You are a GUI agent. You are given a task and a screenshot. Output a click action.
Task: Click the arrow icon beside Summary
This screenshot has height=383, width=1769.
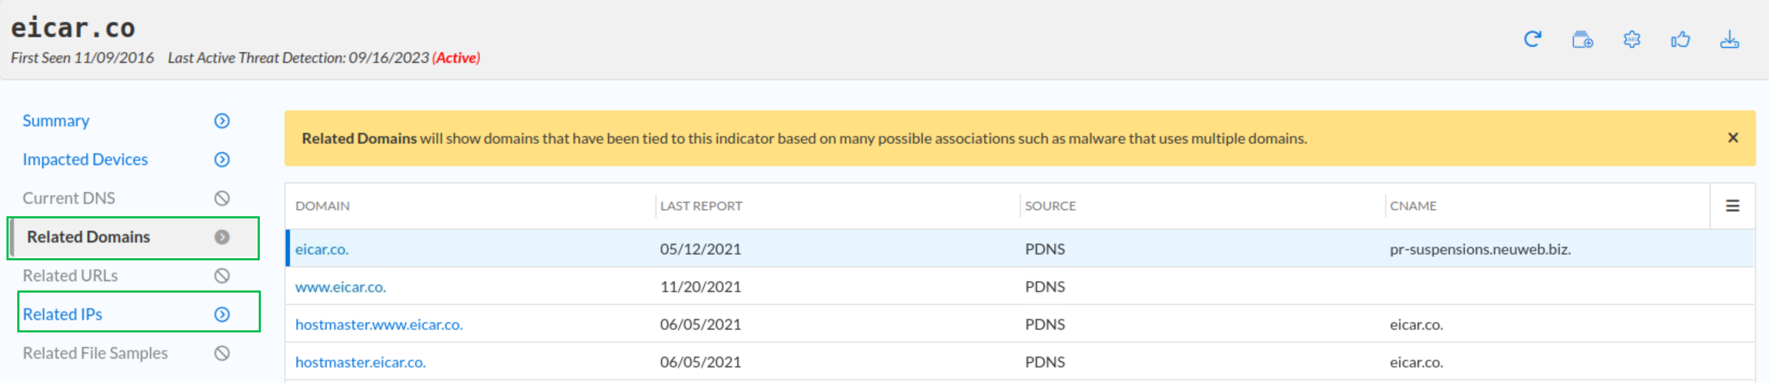(x=222, y=121)
